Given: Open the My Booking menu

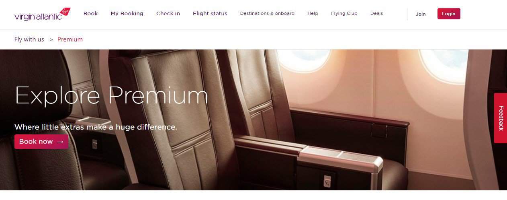Looking at the screenshot, I should [x=127, y=14].
